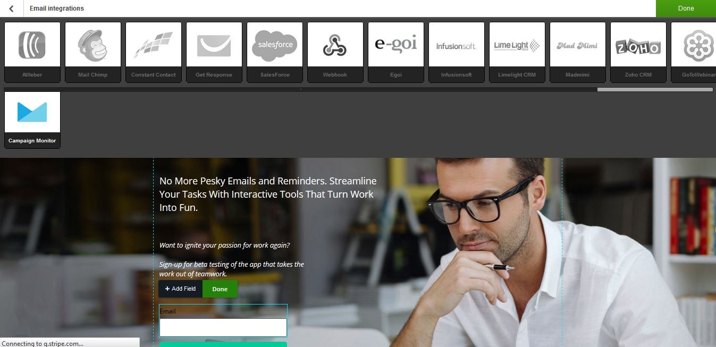The height and width of the screenshot is (347, 716).
Task: Open the GoToWebinar integration
Action: [x=694, y=52]
